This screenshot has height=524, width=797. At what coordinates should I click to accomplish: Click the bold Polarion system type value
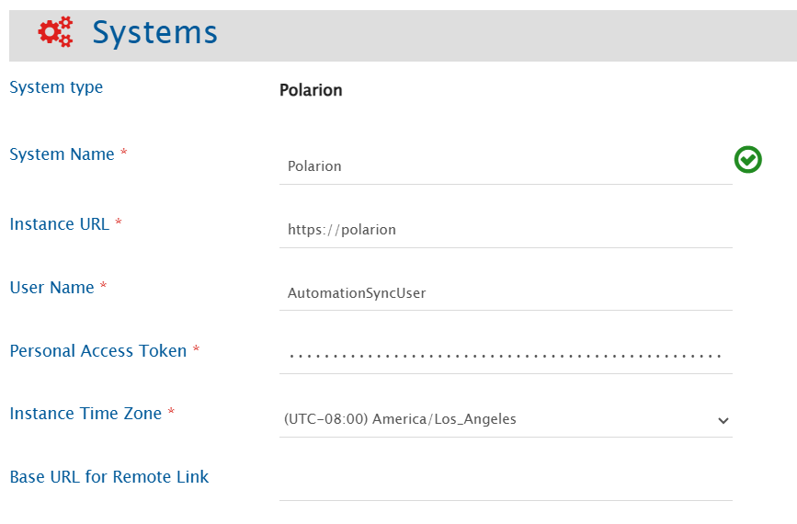(x=311, y=90)
